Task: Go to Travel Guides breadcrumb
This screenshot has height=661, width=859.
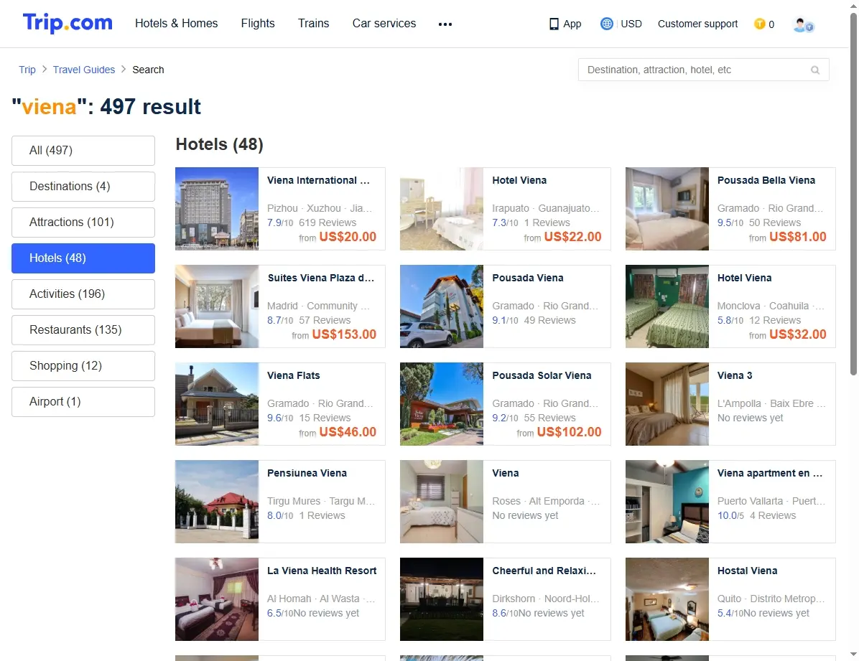Action: [x=84, y=70]
